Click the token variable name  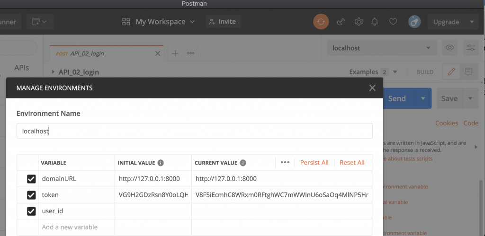pyautogui.click(x=50, y=195)
